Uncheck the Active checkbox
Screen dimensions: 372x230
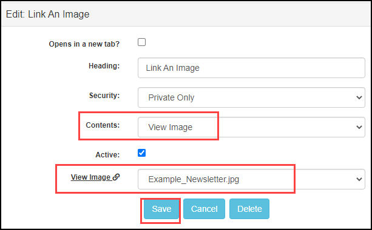tap(141, 153)
